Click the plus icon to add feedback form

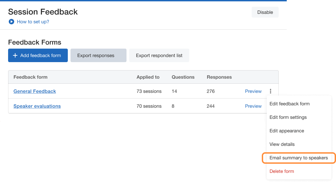[x=15, y=55]
